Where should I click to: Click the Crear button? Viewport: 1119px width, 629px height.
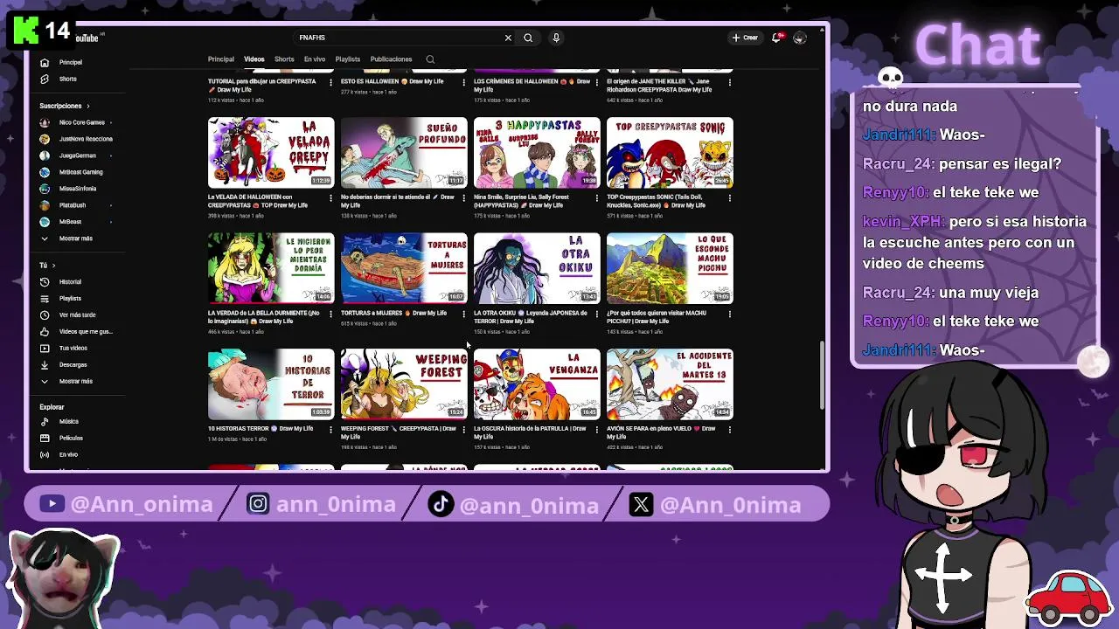click(x=745, y=38)
